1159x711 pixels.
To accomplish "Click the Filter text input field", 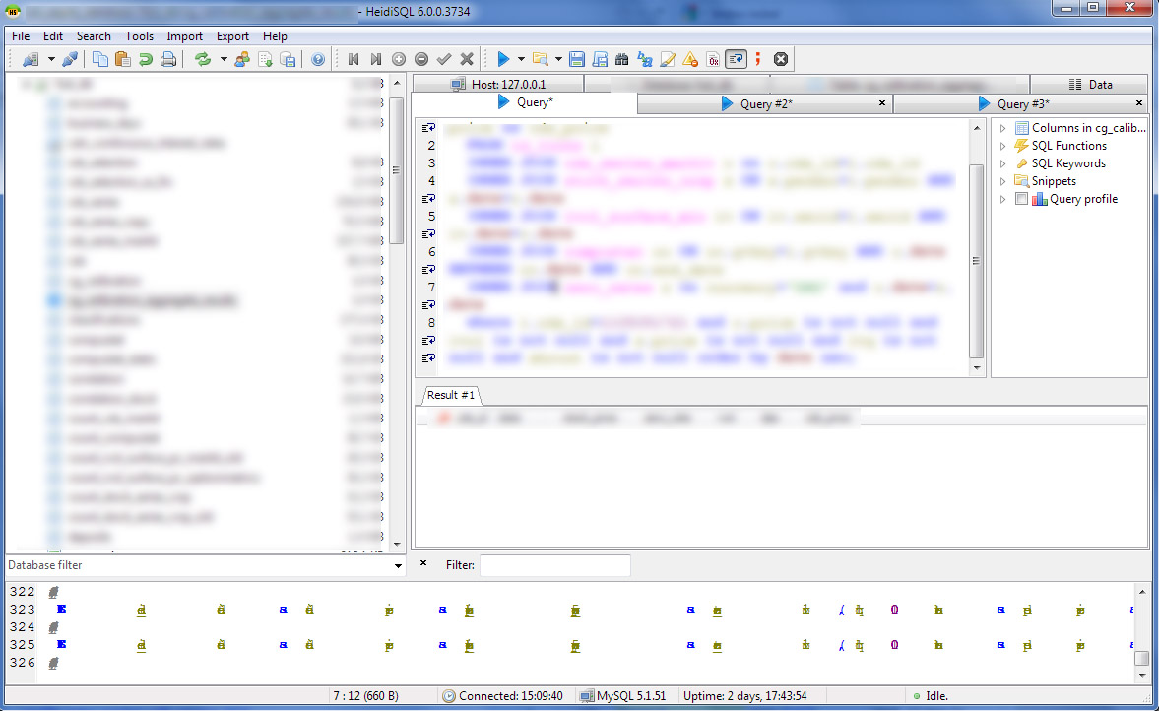I will 555,565.
